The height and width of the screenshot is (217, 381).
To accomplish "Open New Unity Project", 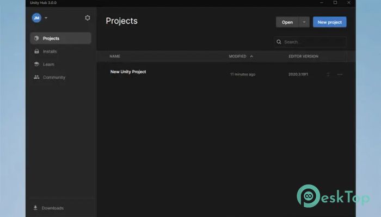I will [128, 72].
